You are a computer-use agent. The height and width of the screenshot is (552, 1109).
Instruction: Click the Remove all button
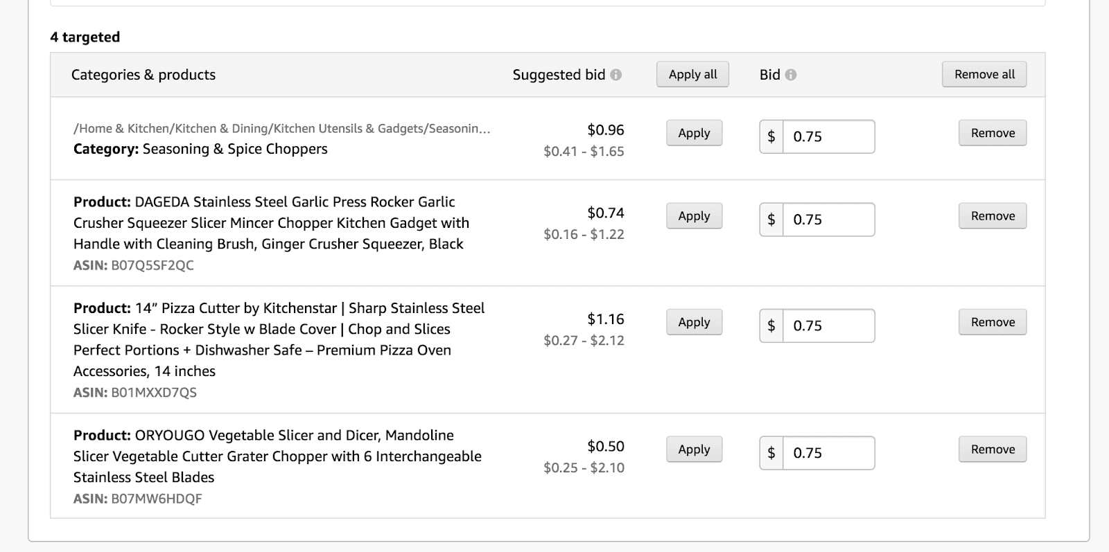984,74
